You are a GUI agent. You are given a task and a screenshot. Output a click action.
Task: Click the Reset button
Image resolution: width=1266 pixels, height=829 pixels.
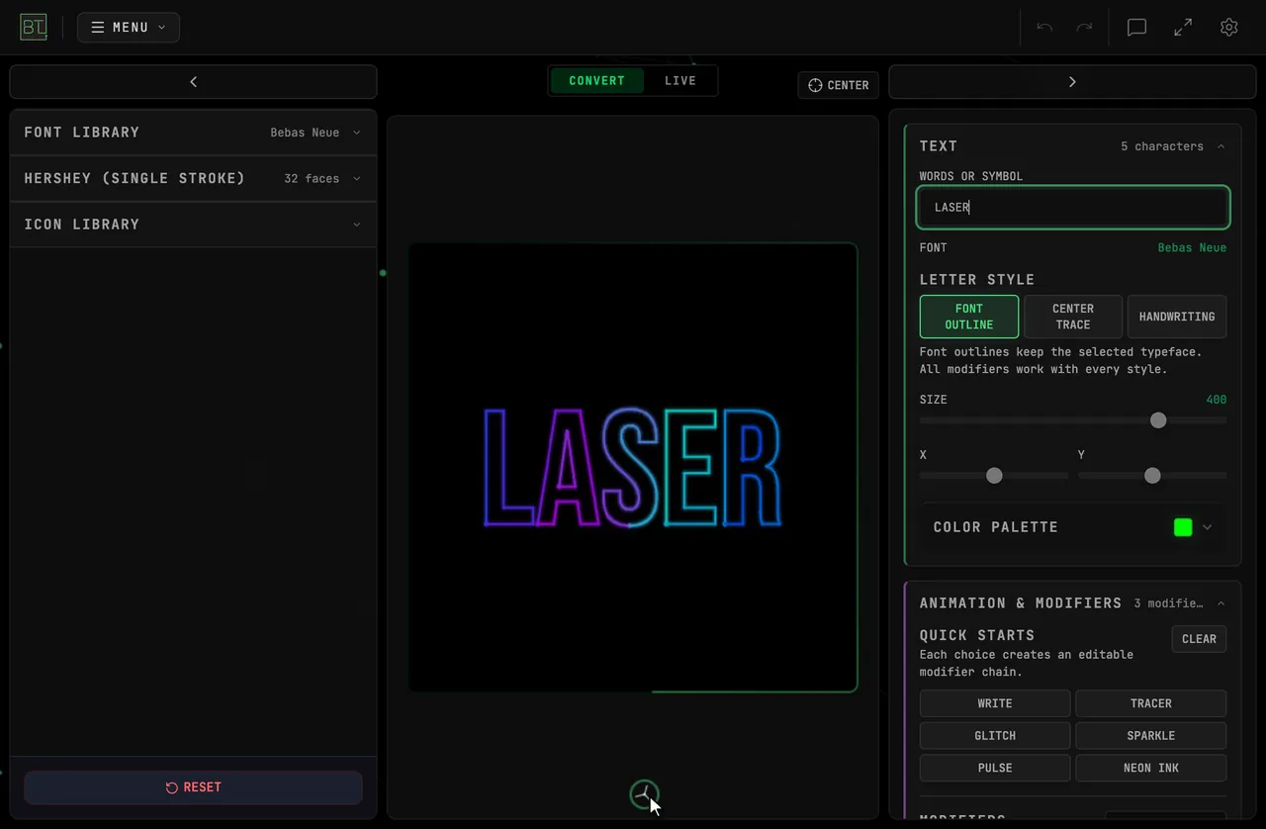[x=193, y=787]
